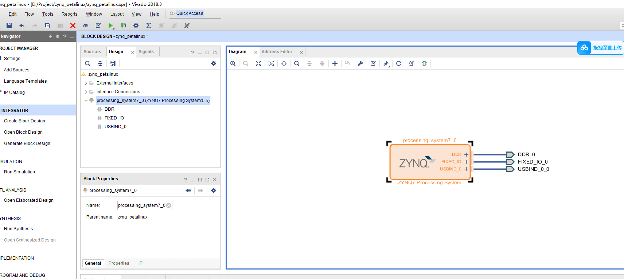Open the Reports menu
This screenshot has height=279, width=624.
[x=69, y=14]
